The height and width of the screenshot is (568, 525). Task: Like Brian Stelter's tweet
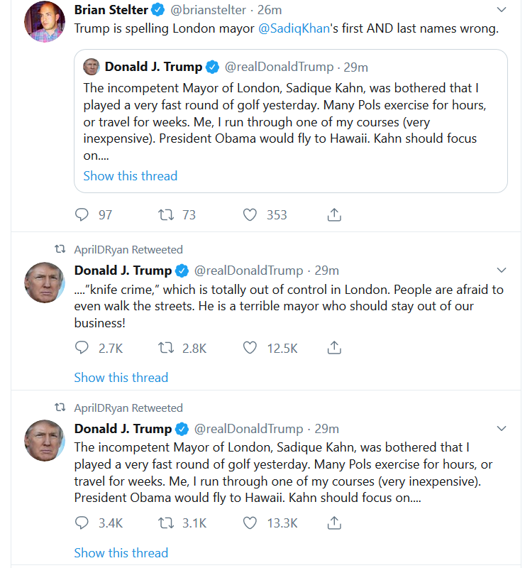pos(250,214)
